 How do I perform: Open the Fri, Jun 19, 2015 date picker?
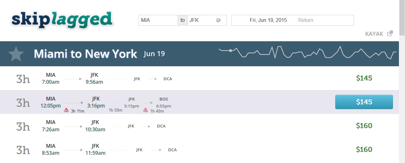point(268,20)
